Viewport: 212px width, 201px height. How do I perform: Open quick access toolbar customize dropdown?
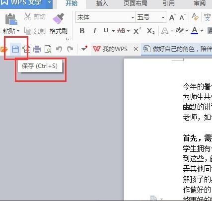tap(84, 49)
